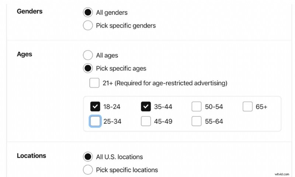295x177 pixels.
Task: Choose Pick specific ages radio button
Action: pos(88,68)
